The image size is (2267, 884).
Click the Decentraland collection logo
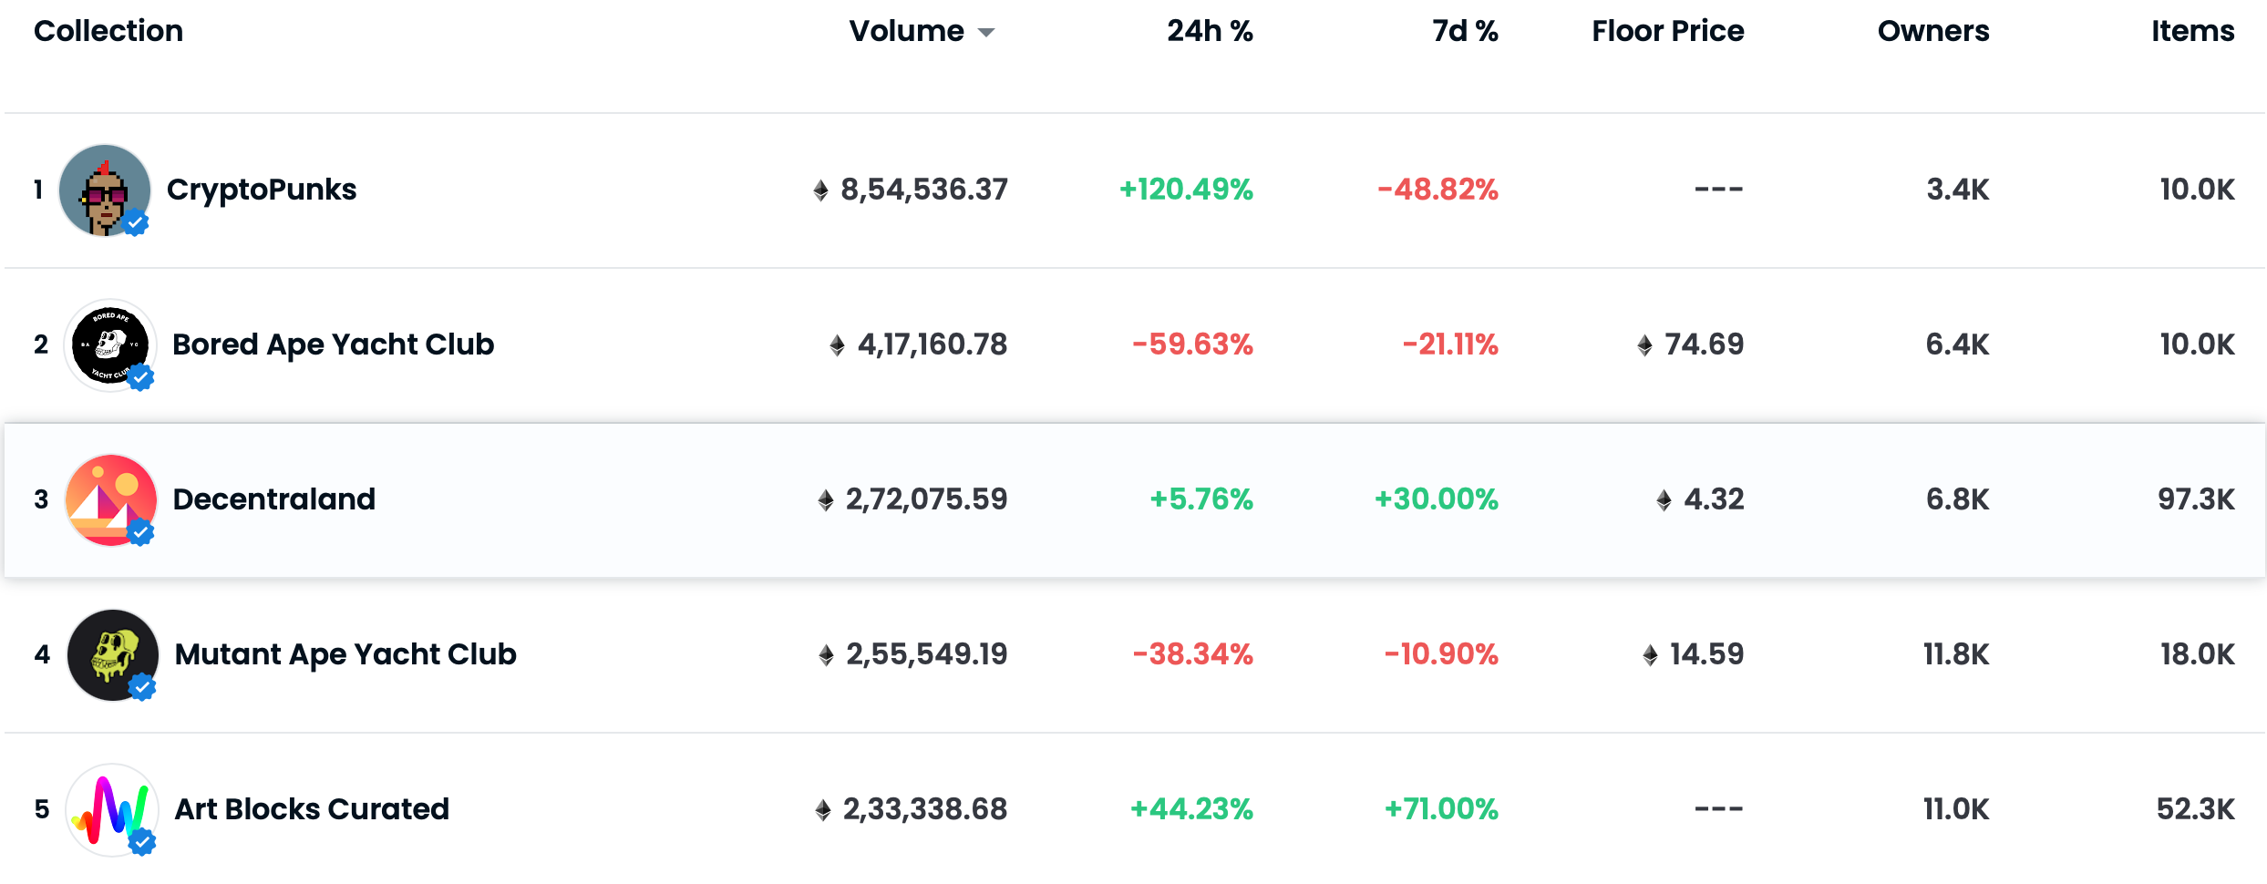(x=110, y=499)
